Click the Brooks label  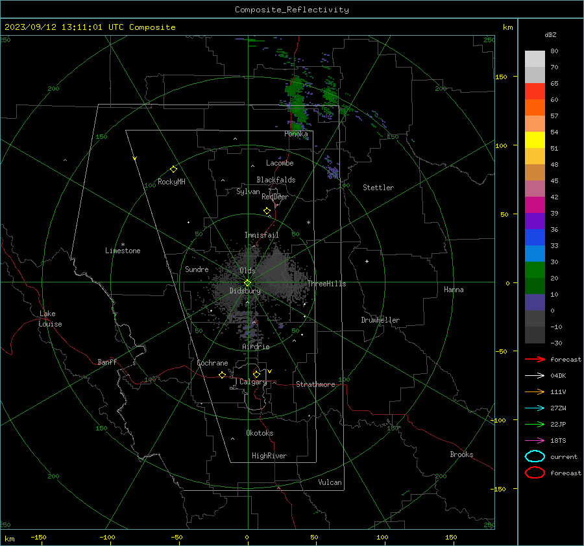[x=461, y=454]
